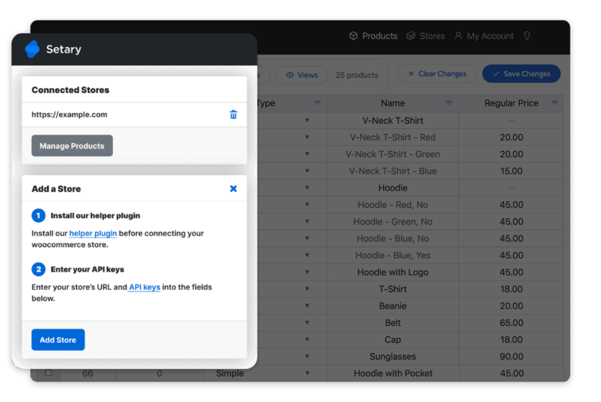Delete the https://example.com connected store
The height and width of the screenshot is (402, 601).
coord(233,114)
